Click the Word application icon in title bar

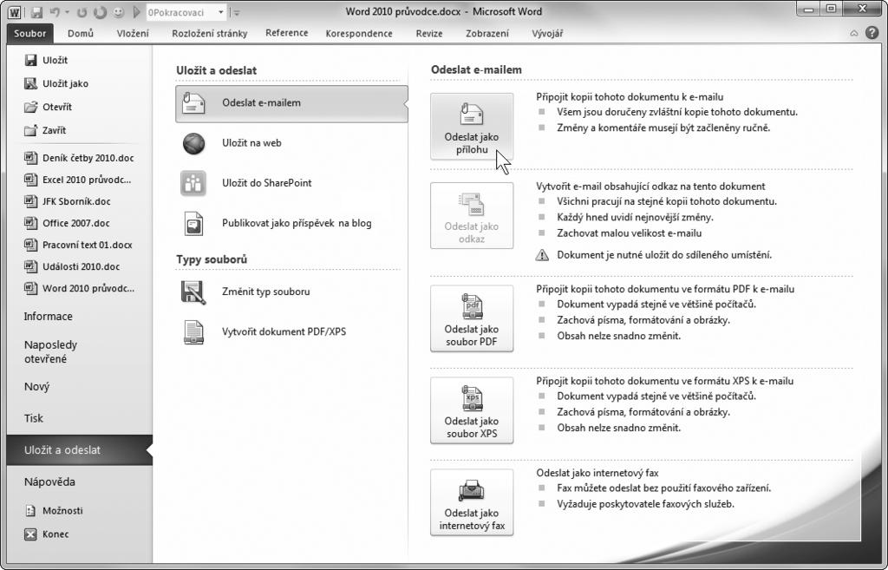click(14, 12)
